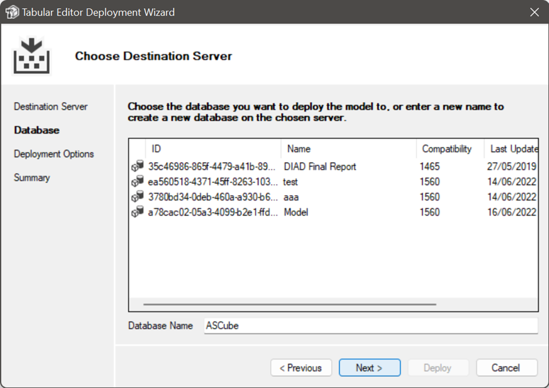Click the database icon for DIAD Final Report
549x388 pixels.
point(137,167)
